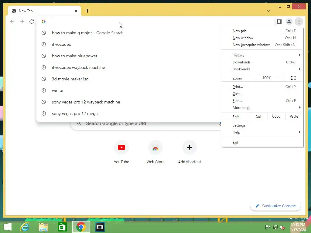Screen dimensions: 311x233
Task: Choose New window menu item
Action: (262, 38)
